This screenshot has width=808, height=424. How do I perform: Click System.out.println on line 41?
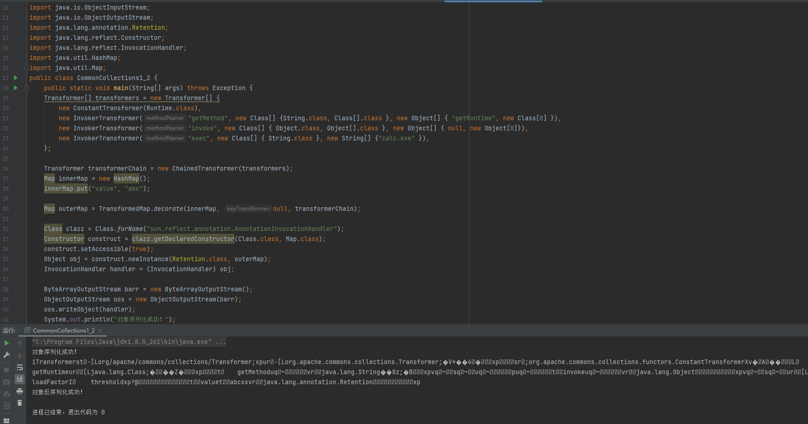coord(77,319)
